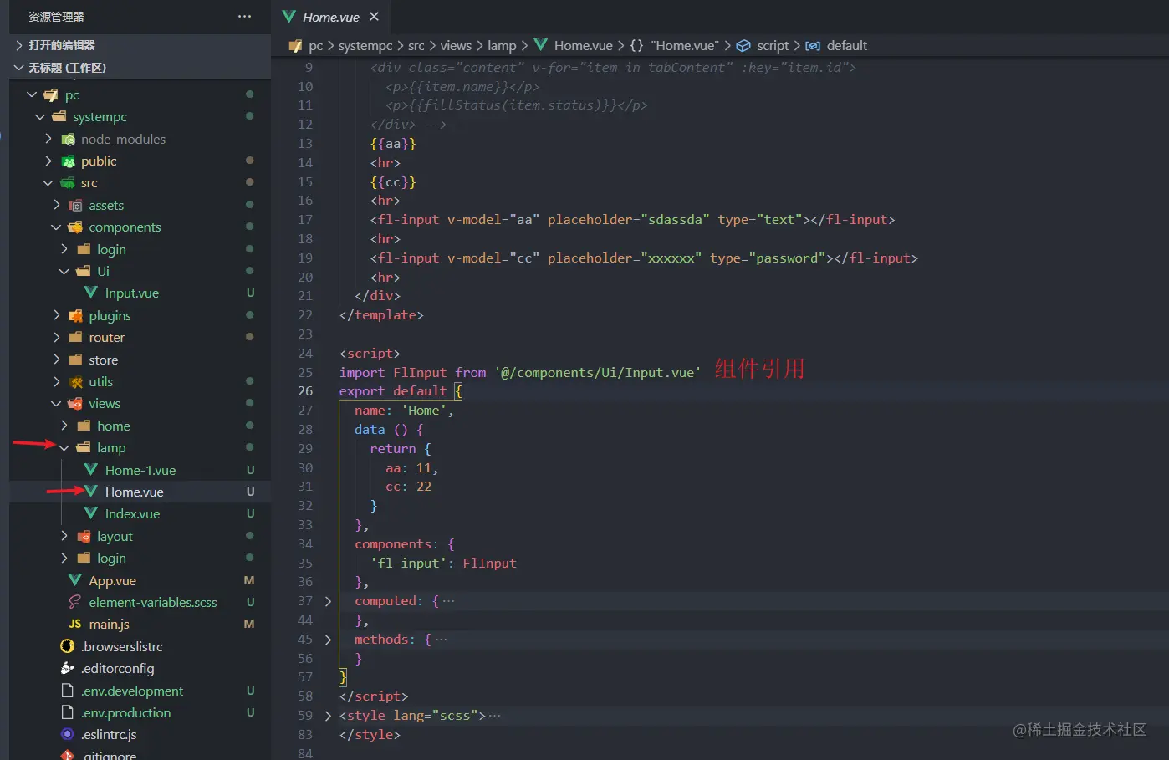The width and height of the screenshot is (1169, 760).
Task: Click App.vue file Vue icon
Action: 74,580
